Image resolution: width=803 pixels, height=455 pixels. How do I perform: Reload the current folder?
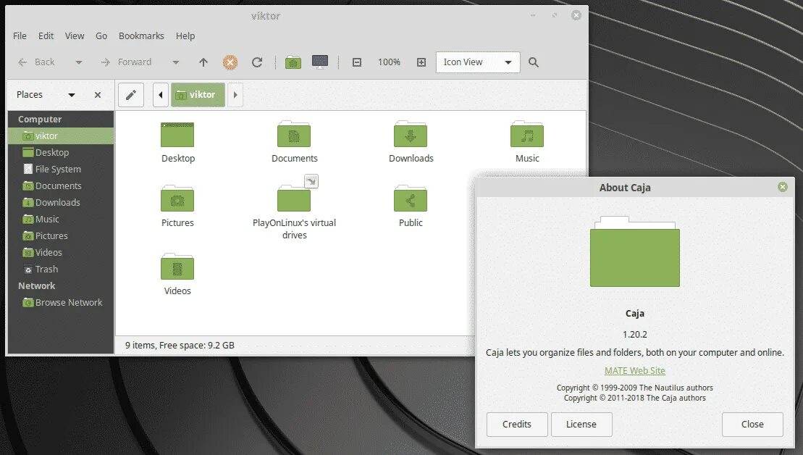click(257, 62)
